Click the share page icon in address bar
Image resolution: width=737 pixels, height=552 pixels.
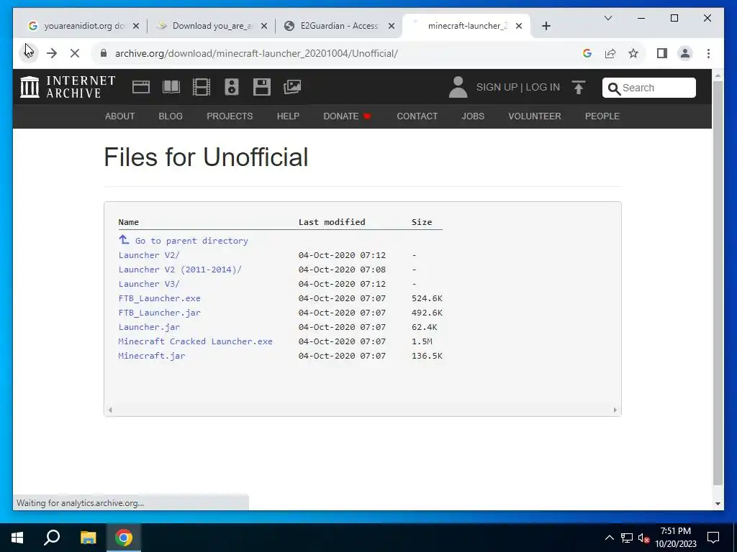coord(610,53)
